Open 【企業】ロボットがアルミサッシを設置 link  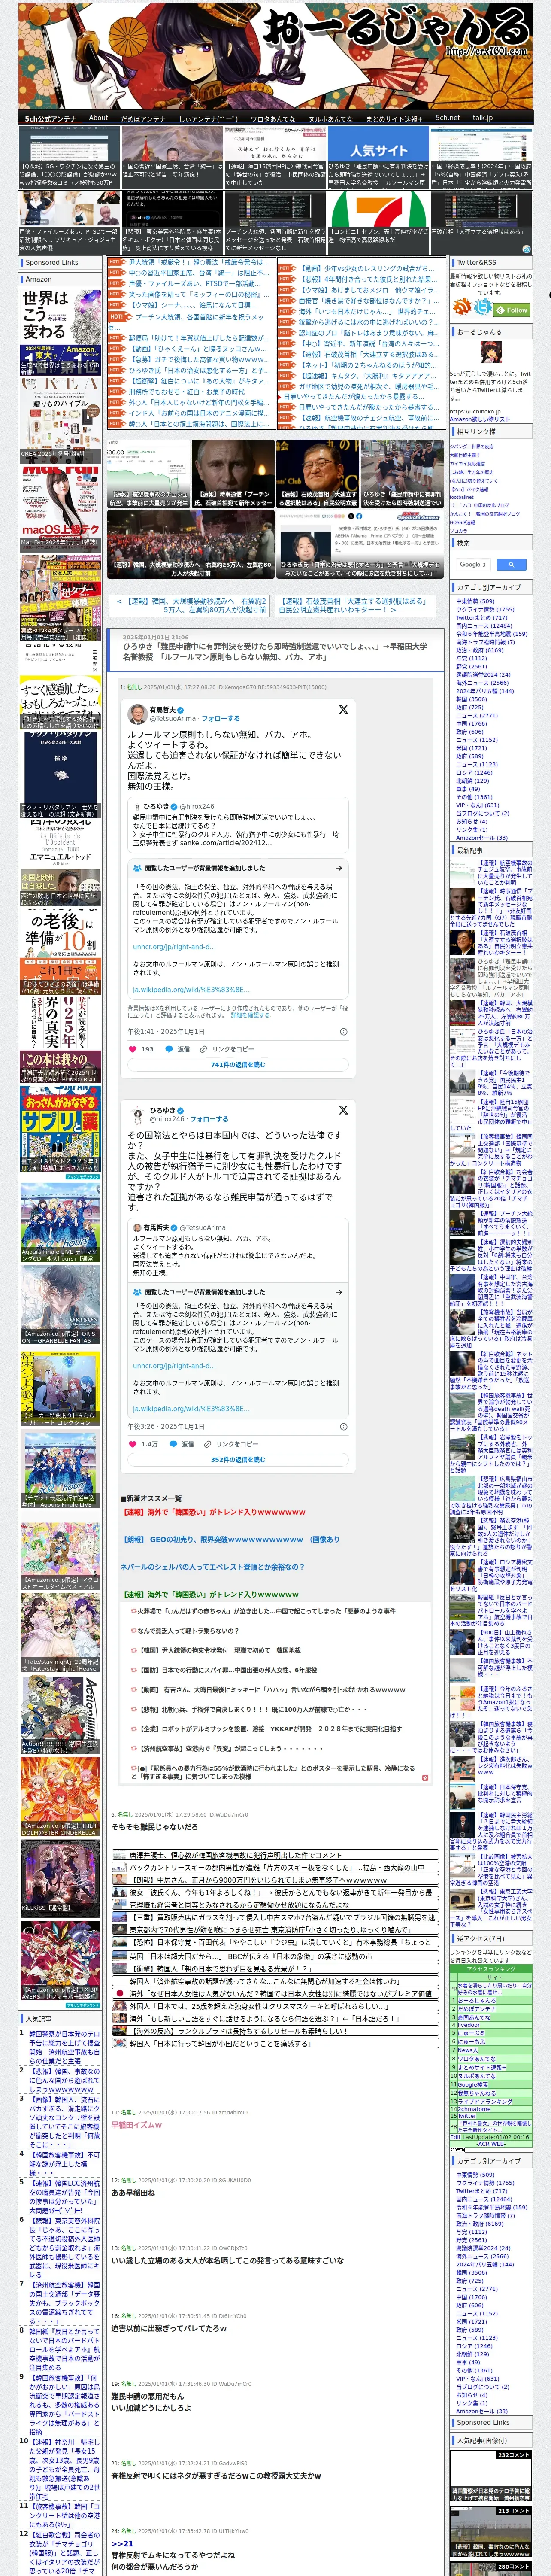(270, 1729)
